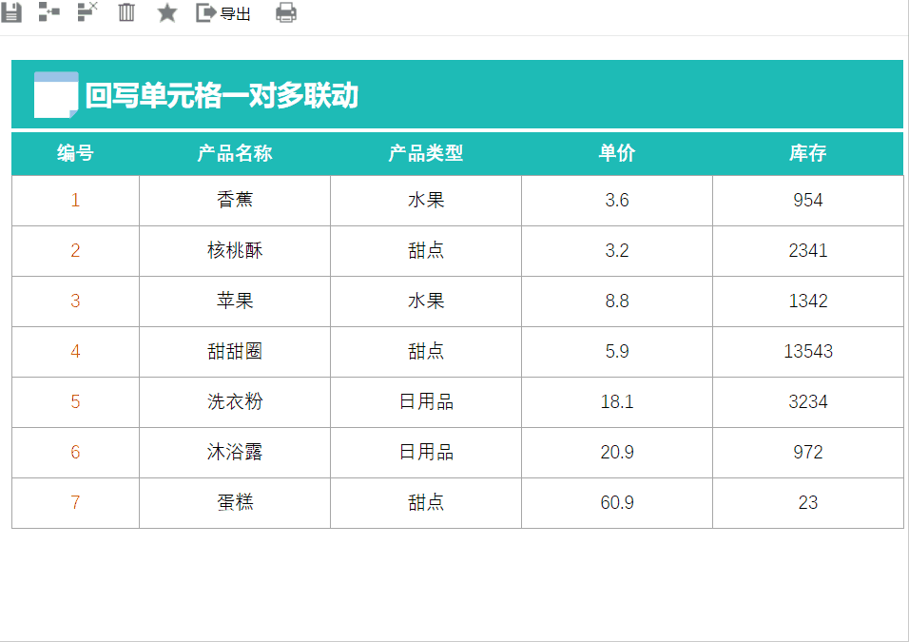
Task: Click the 日用品 type in 洗衣粉 row
Action: (426, 402)
